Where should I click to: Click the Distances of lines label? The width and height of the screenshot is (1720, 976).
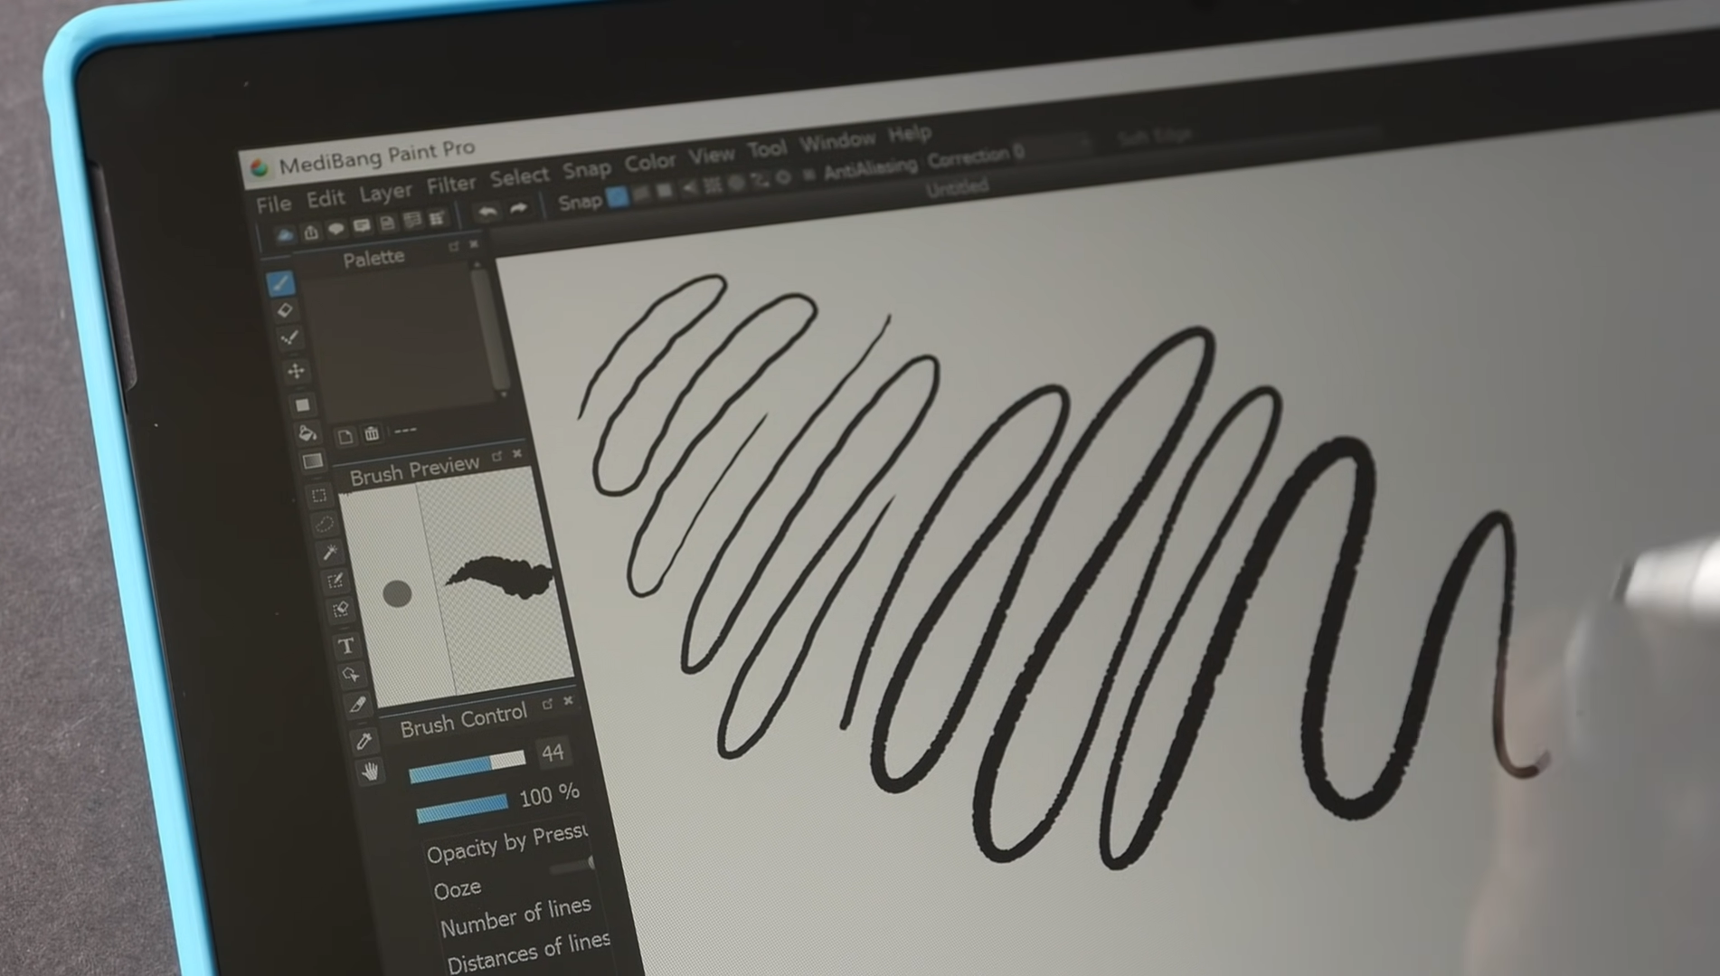[529, 952]
